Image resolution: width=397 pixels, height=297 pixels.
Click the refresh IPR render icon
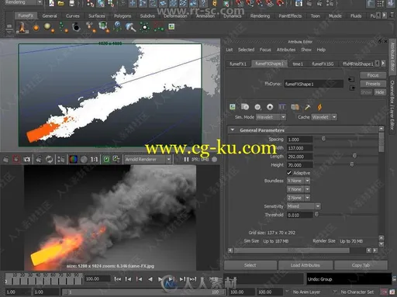click(49, 159)
